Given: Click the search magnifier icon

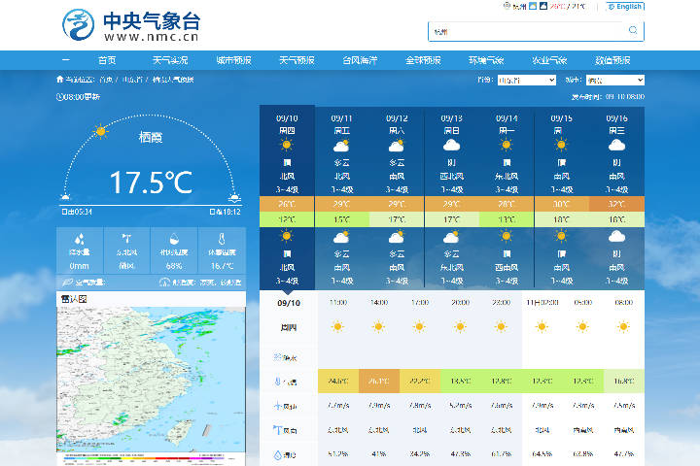Looking at the screenshot, I should [633, 30].
